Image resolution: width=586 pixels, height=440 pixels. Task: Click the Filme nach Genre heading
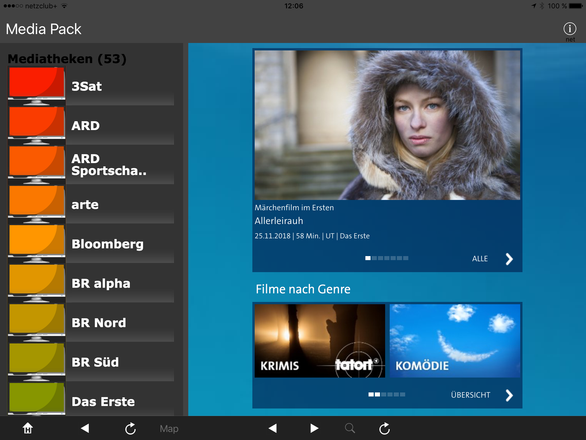[x=303, y=289]
